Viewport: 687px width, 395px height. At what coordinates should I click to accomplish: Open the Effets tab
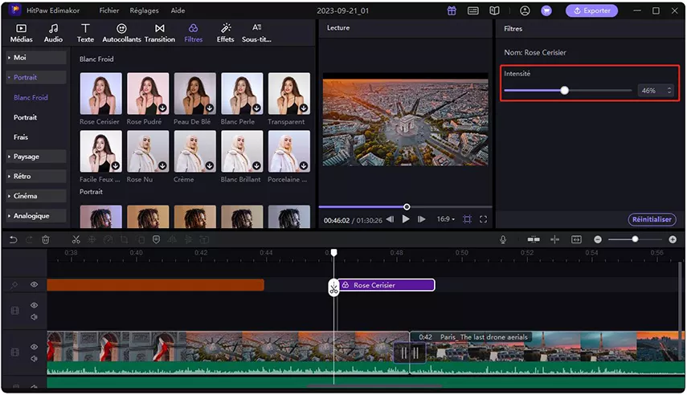(x=225, y=33)
